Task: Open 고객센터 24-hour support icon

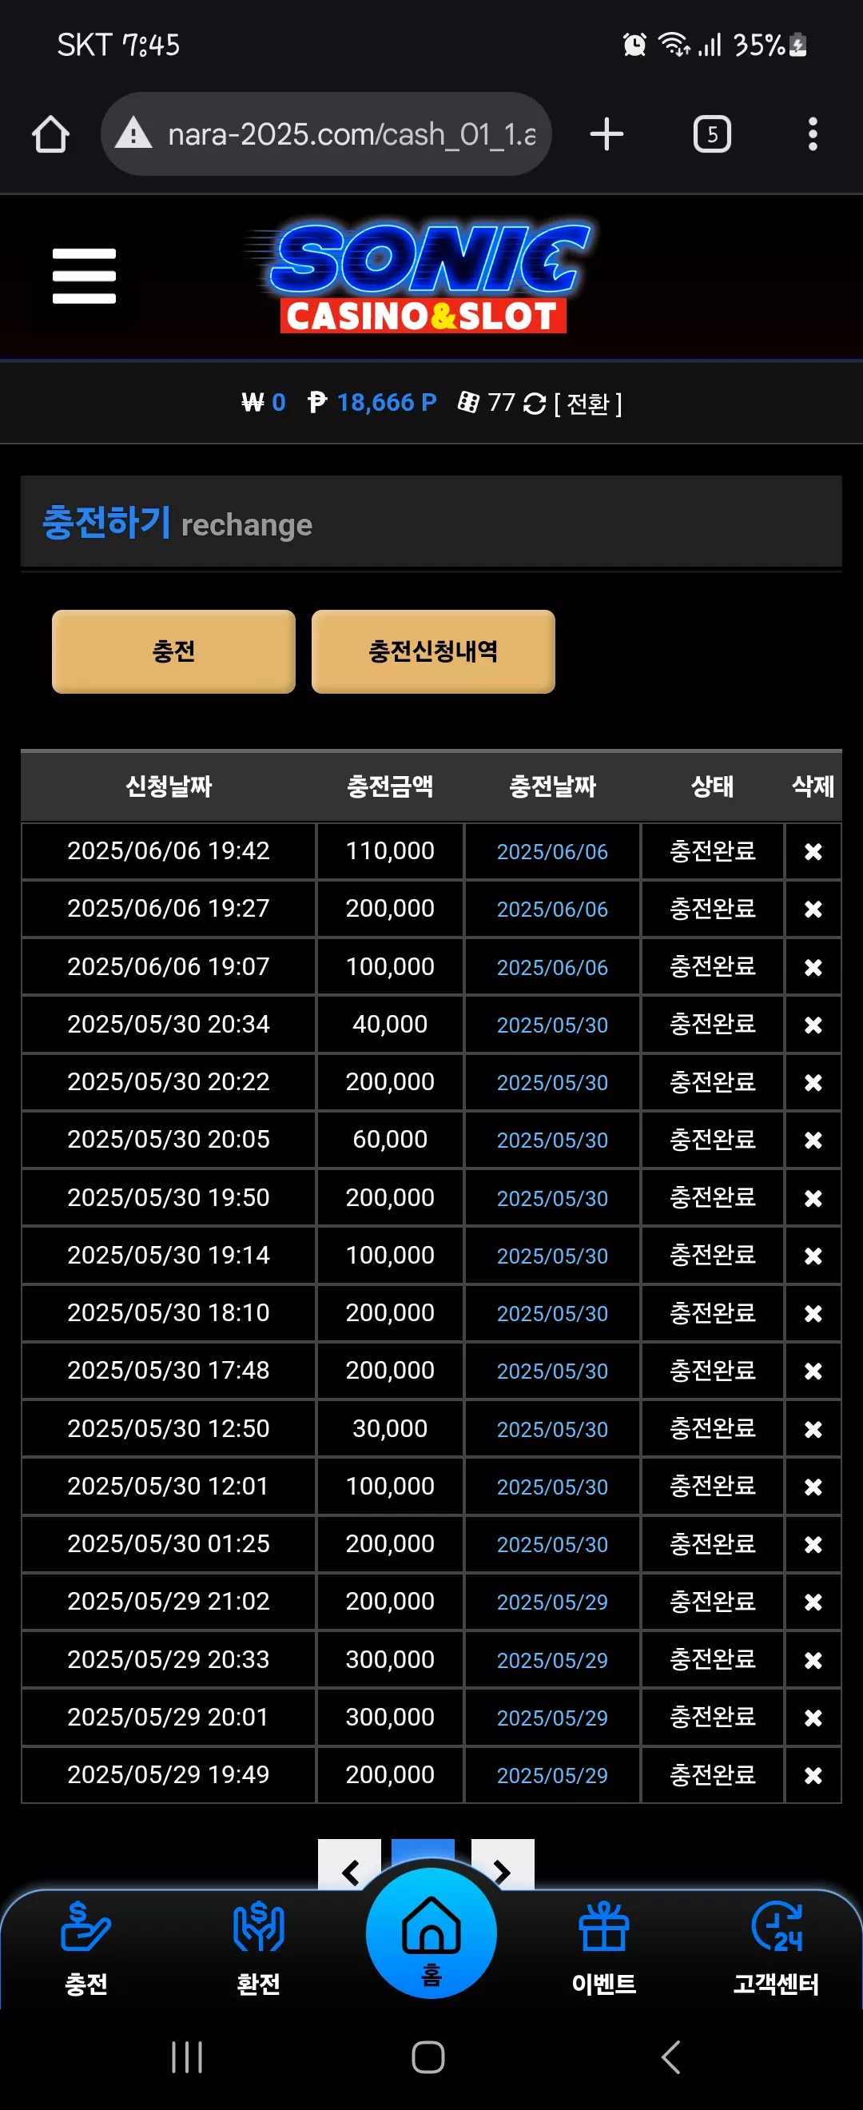Action: [x=776, y=1948]
